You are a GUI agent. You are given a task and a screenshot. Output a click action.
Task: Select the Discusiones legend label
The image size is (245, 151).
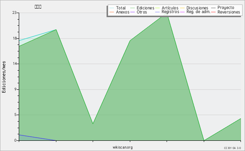pyautogui.click(x=197, y=8)
